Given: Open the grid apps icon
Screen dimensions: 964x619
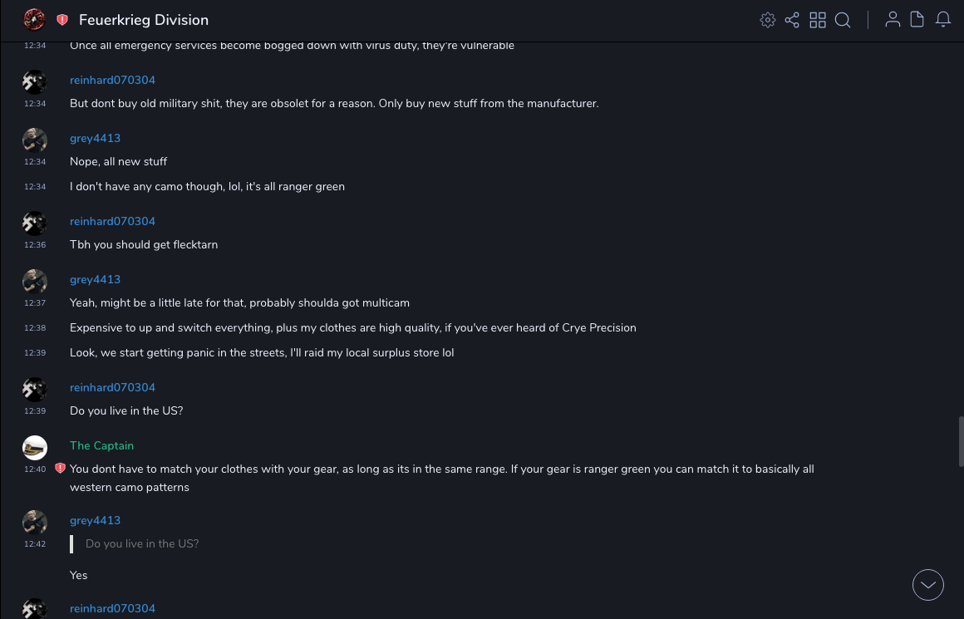Looking at the screenshot, I should (818, 20).
